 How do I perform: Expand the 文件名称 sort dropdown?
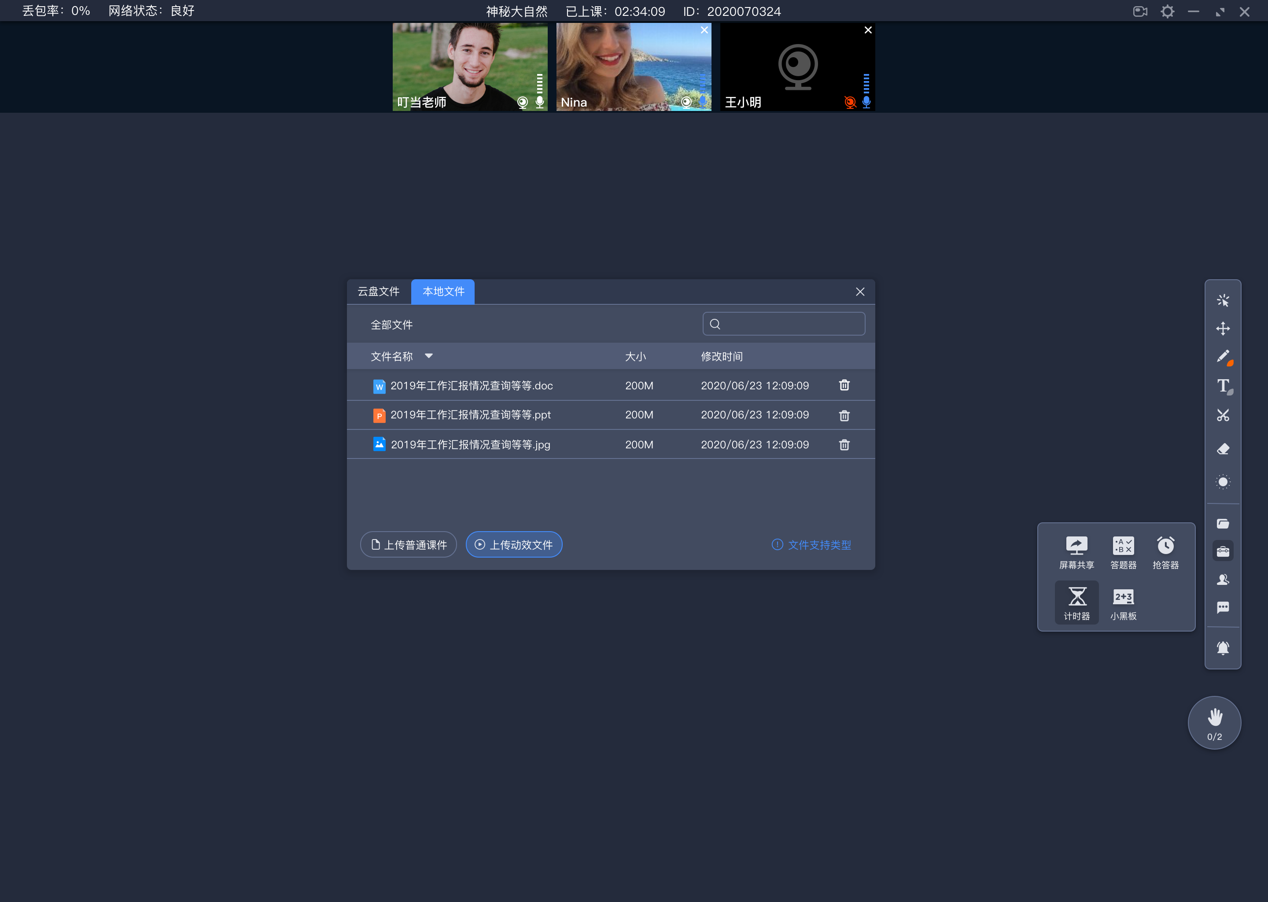[429, 355]
